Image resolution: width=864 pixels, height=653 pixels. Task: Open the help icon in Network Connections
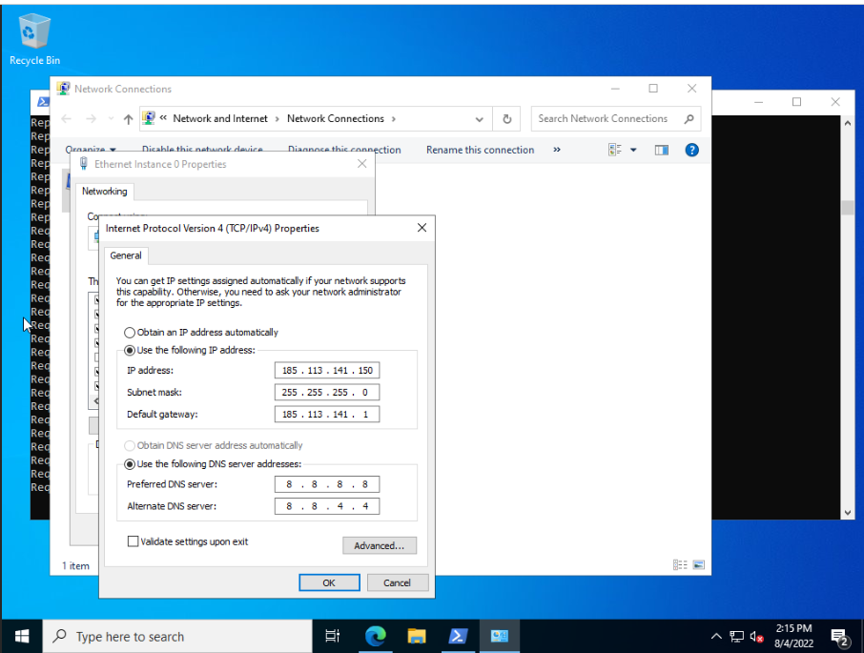tap(691, 150)
